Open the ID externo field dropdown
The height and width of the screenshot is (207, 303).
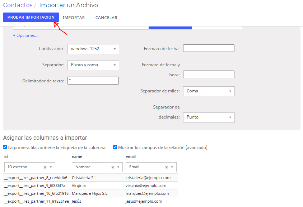point(30,167)
